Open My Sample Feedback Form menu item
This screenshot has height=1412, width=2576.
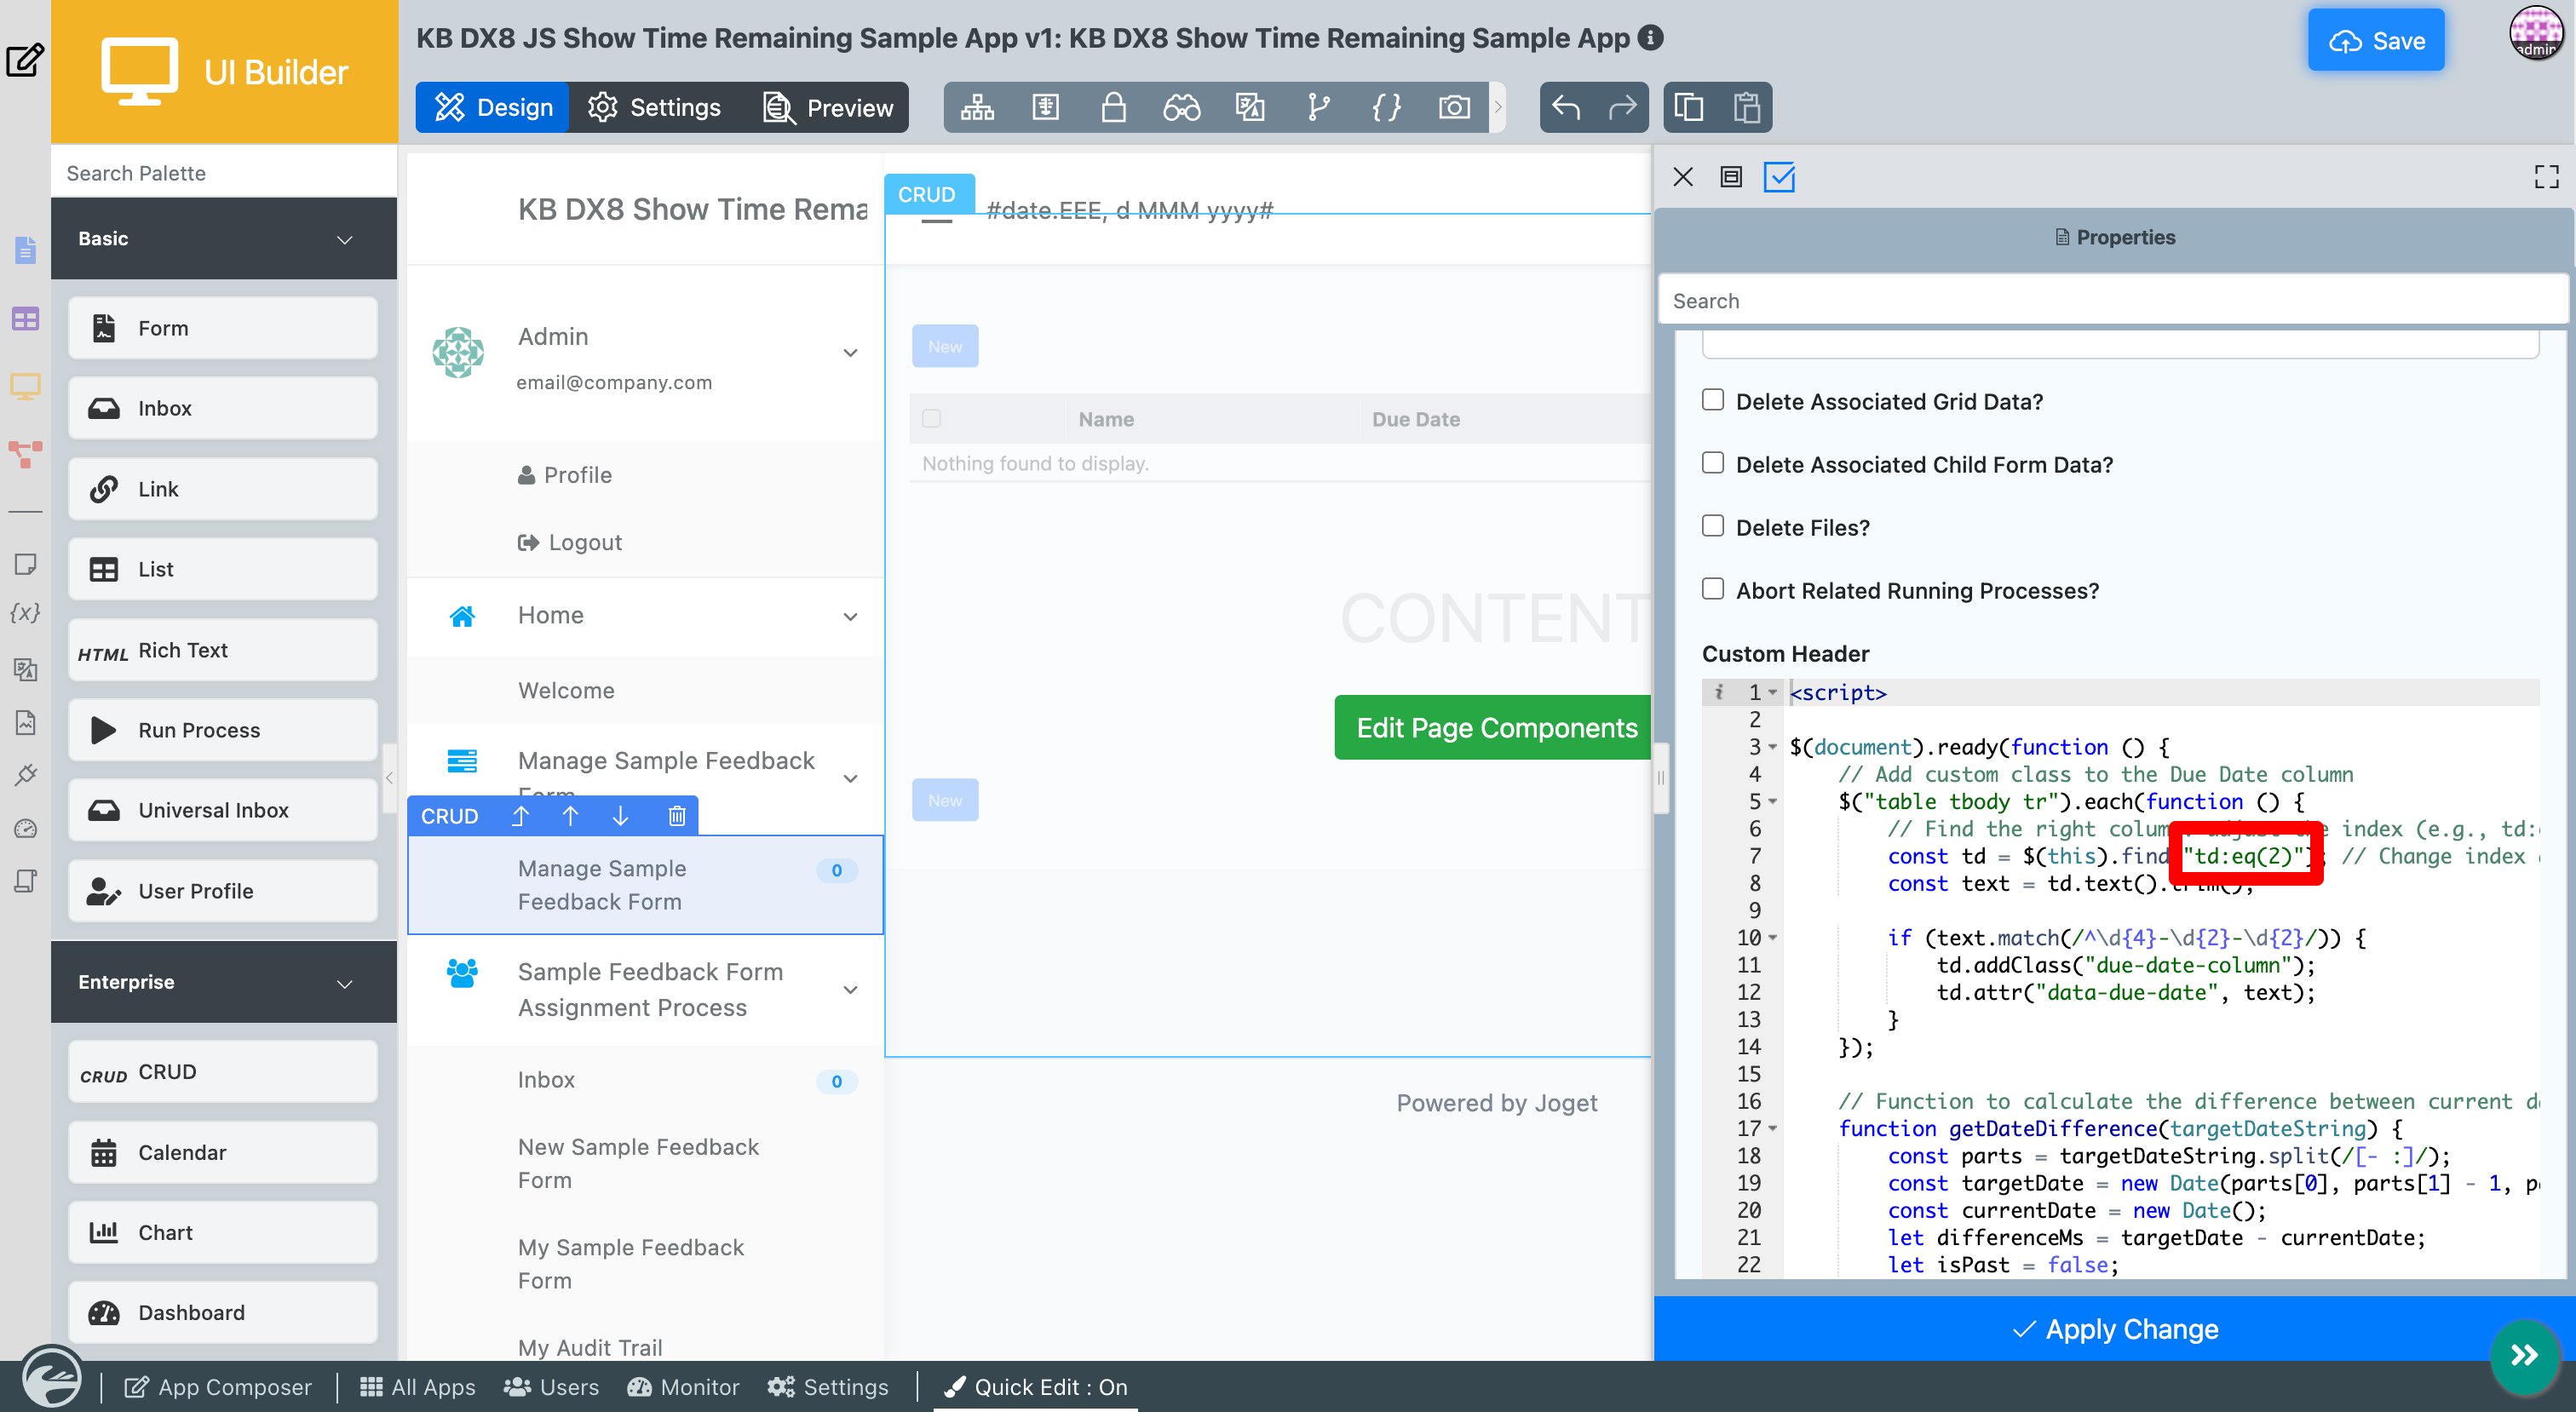631,1264
